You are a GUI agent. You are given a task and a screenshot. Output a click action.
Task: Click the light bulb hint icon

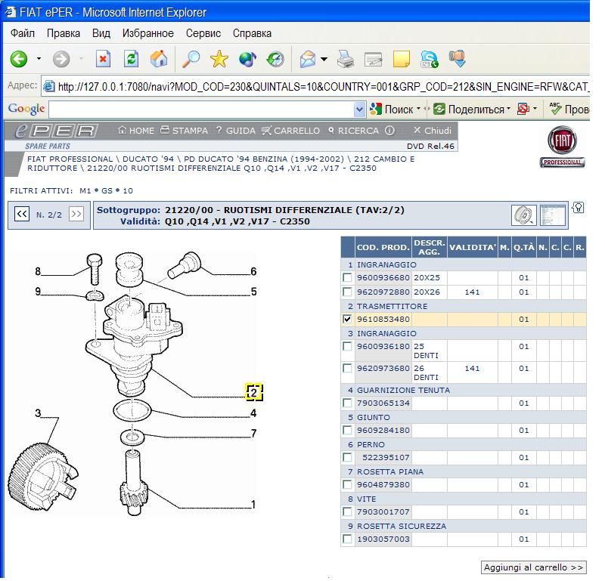point(579,208)
